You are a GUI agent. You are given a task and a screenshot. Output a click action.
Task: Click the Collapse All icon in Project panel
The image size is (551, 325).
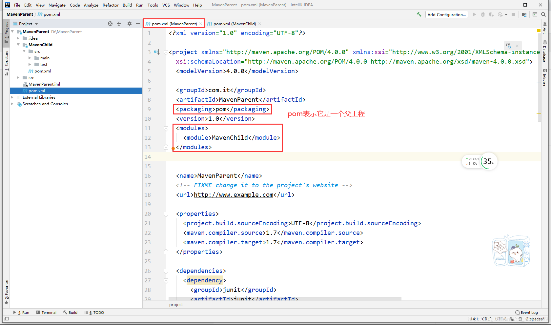(x=119, y=24)
